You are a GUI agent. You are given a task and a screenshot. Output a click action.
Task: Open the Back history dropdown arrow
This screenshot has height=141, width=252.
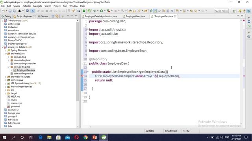(199, 11)
